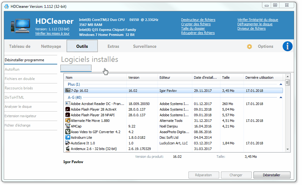Sort by Date d'install column header
The height and width of the screenshot is (185, 302).
tap(206, 77)
